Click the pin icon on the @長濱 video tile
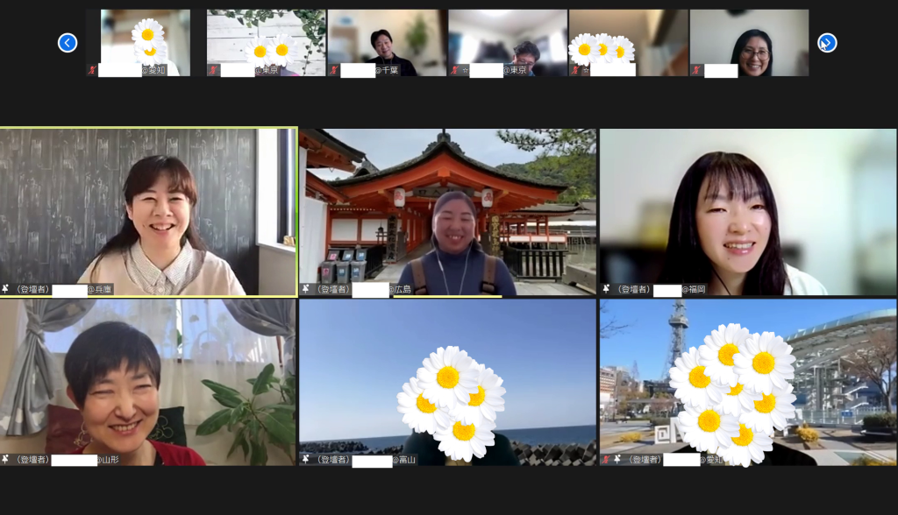This screenshot has width=898, height=515. [6, 288]
